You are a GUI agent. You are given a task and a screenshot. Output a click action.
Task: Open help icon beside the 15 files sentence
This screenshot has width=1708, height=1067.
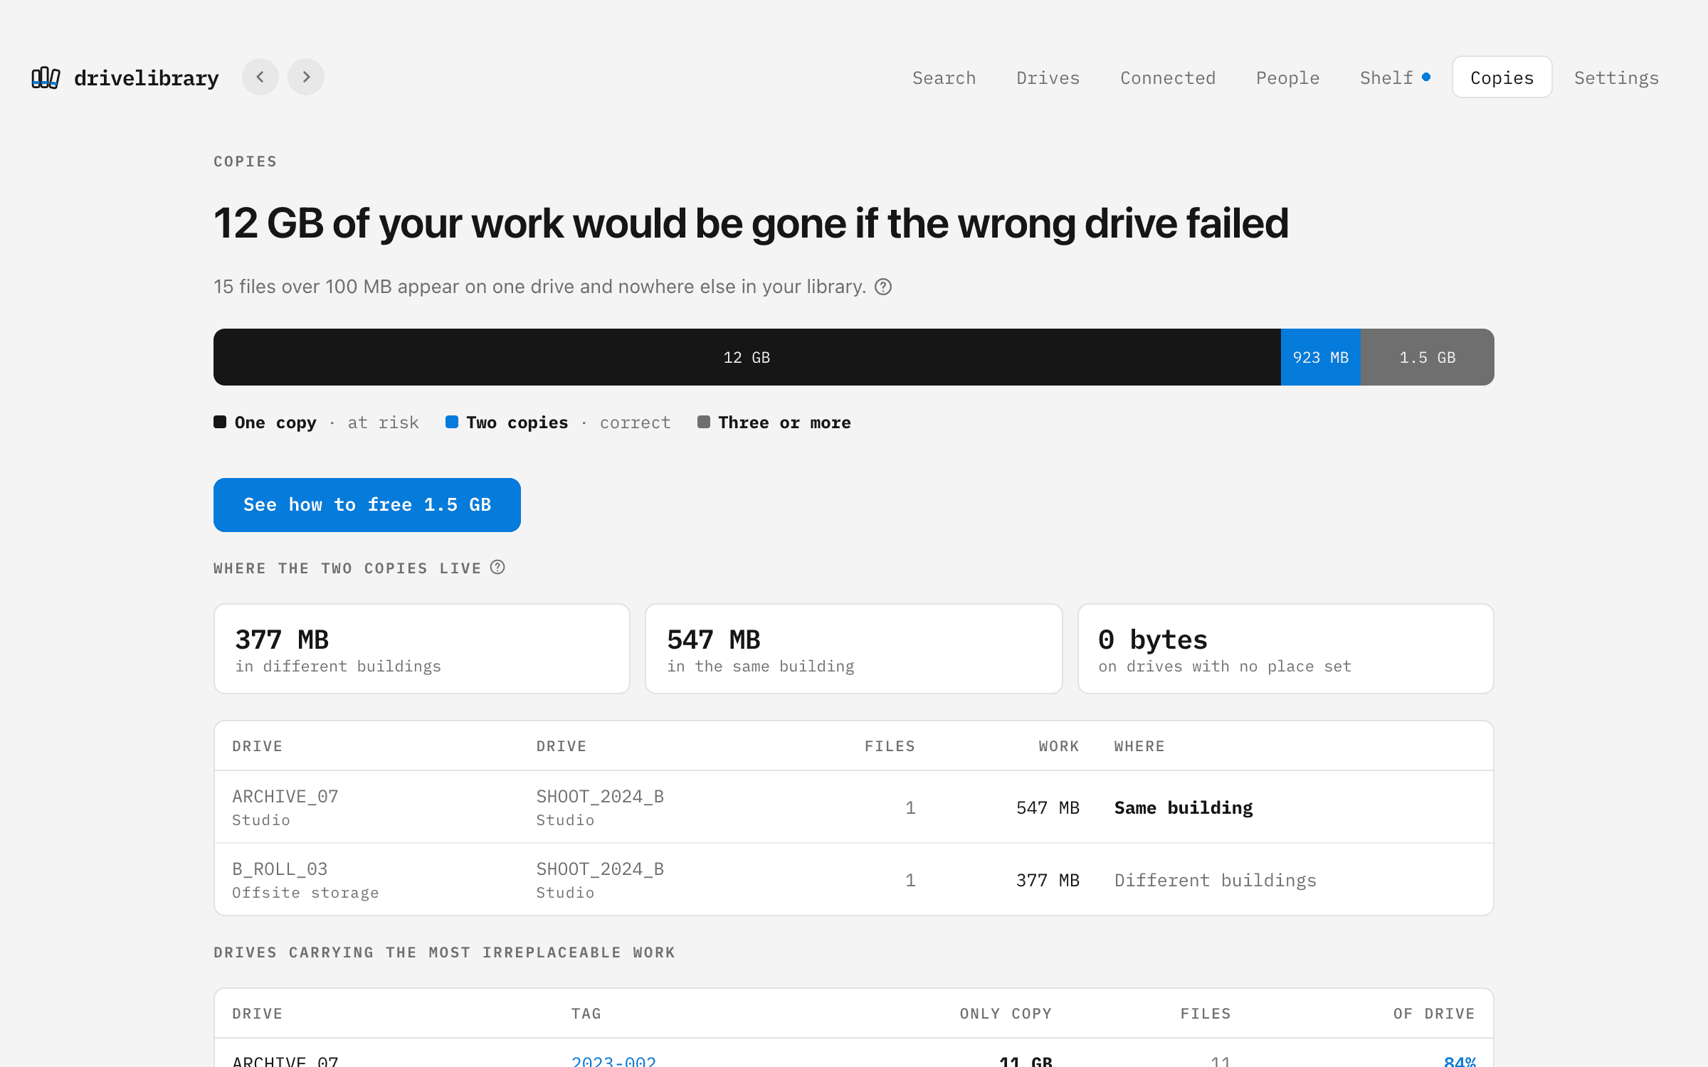[x=883, y=287]
